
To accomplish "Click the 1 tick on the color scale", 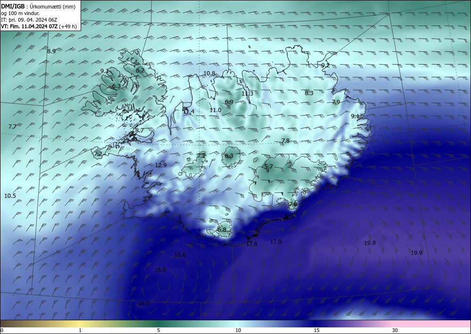I will [x=80, y=330].
